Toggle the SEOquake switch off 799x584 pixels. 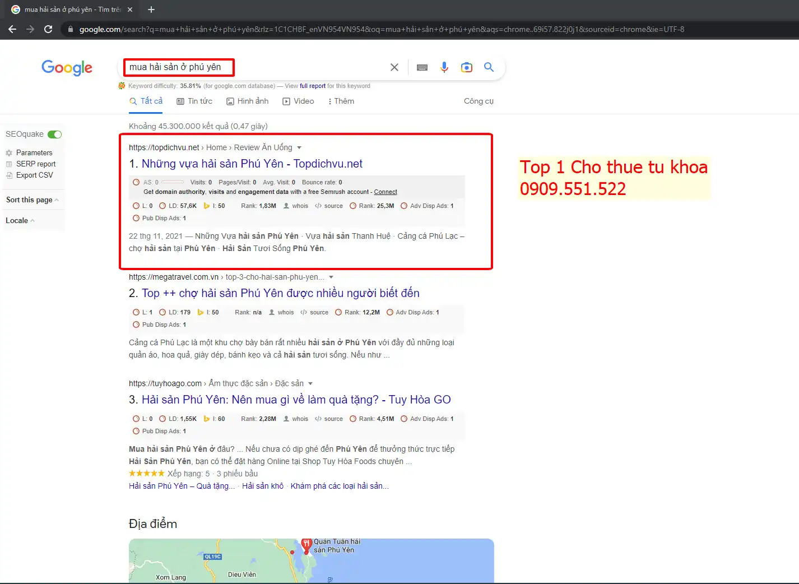(54, 134)
